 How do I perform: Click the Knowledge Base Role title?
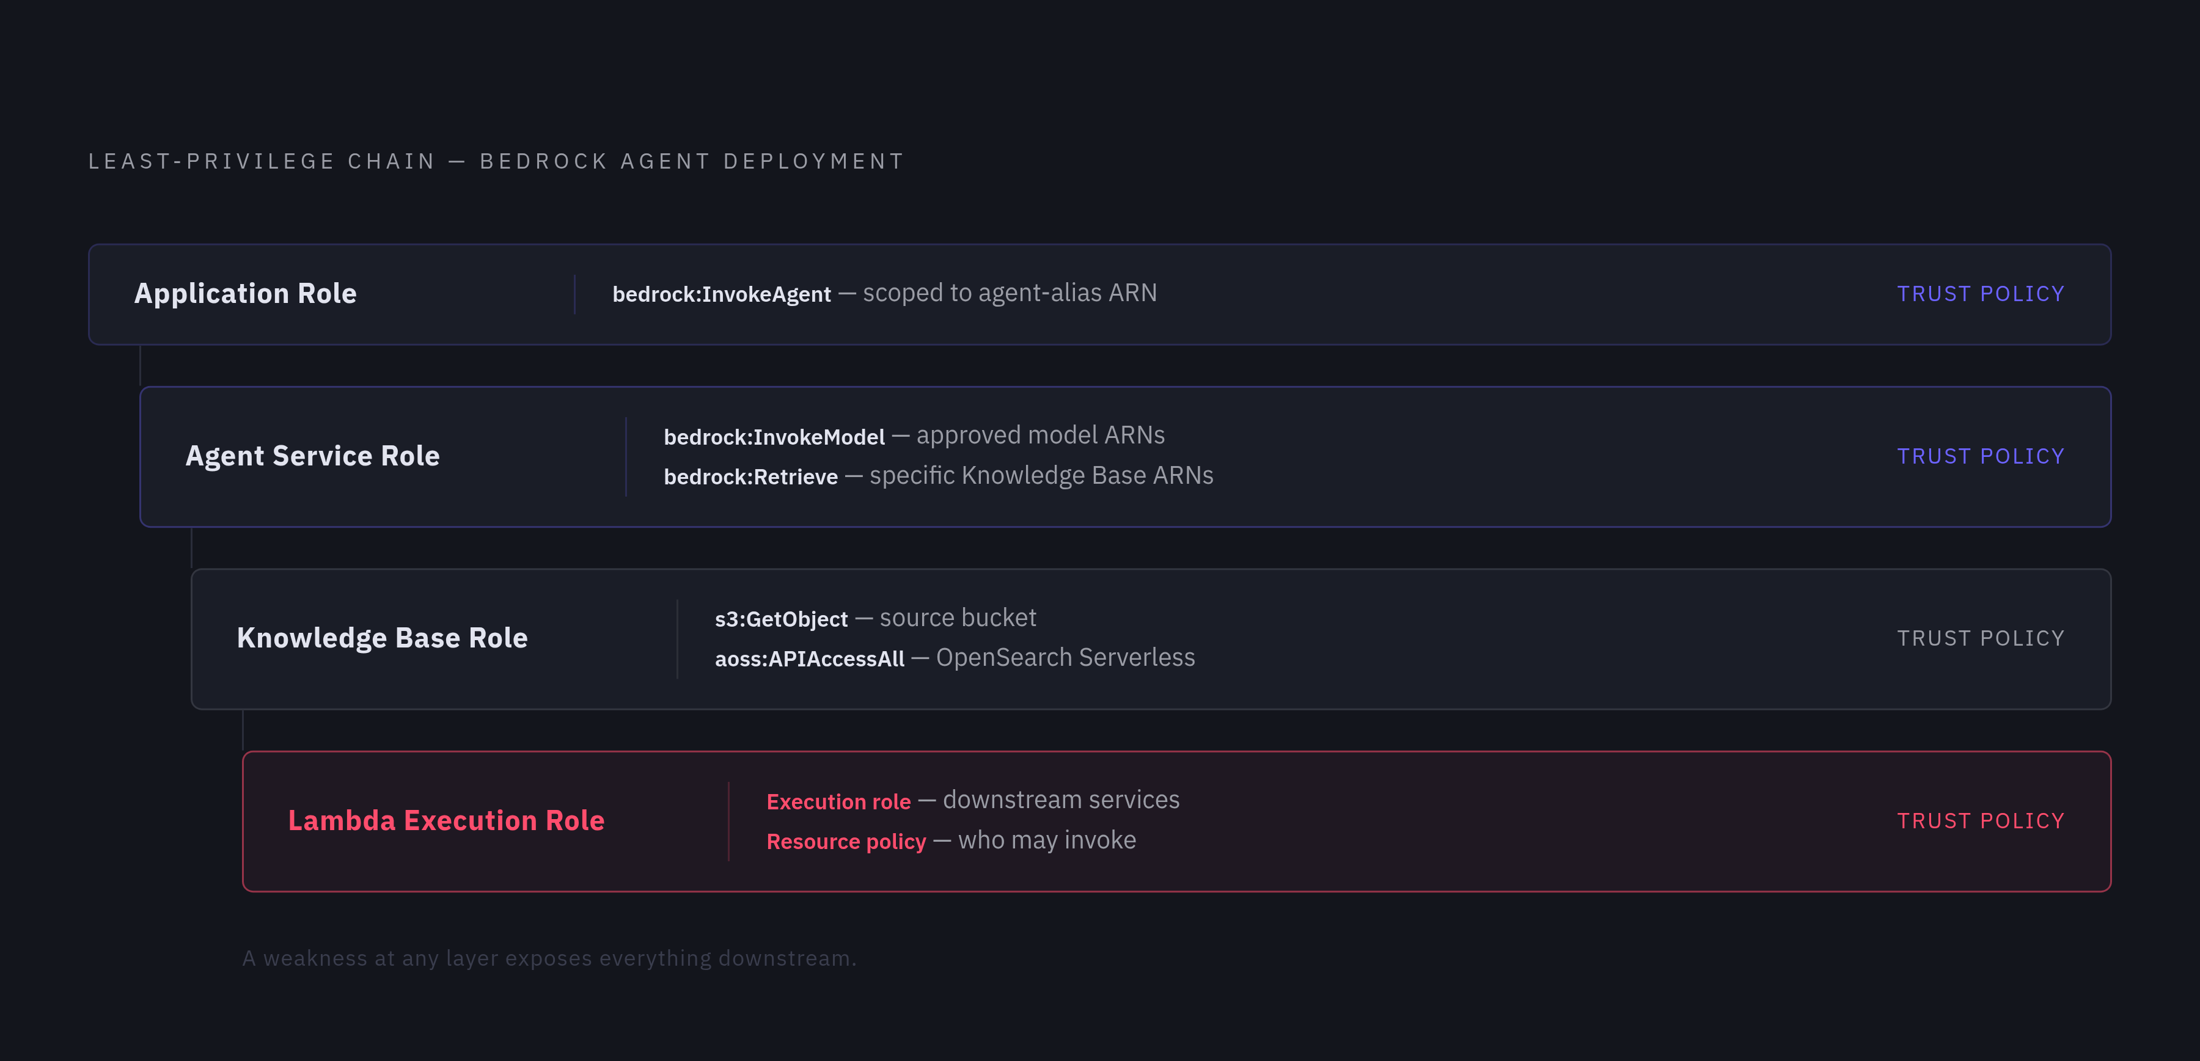tap(382, 638)
